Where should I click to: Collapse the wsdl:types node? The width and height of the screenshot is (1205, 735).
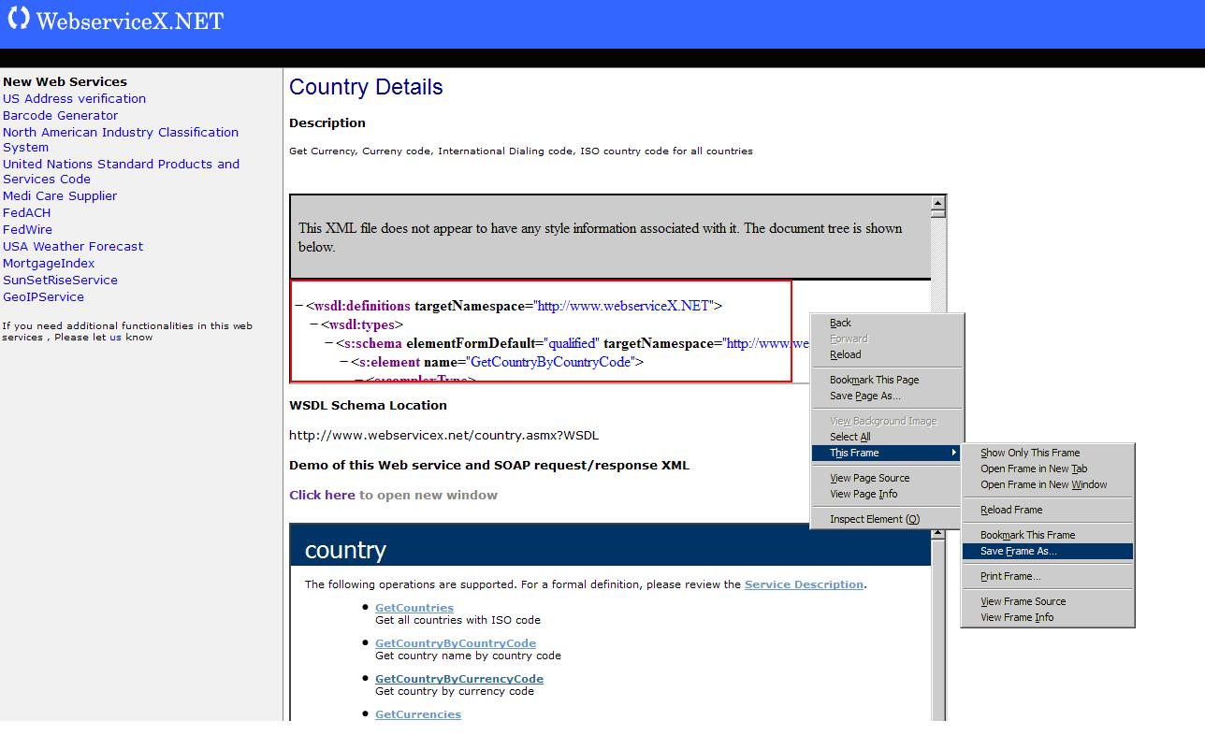tap(314, 324)
